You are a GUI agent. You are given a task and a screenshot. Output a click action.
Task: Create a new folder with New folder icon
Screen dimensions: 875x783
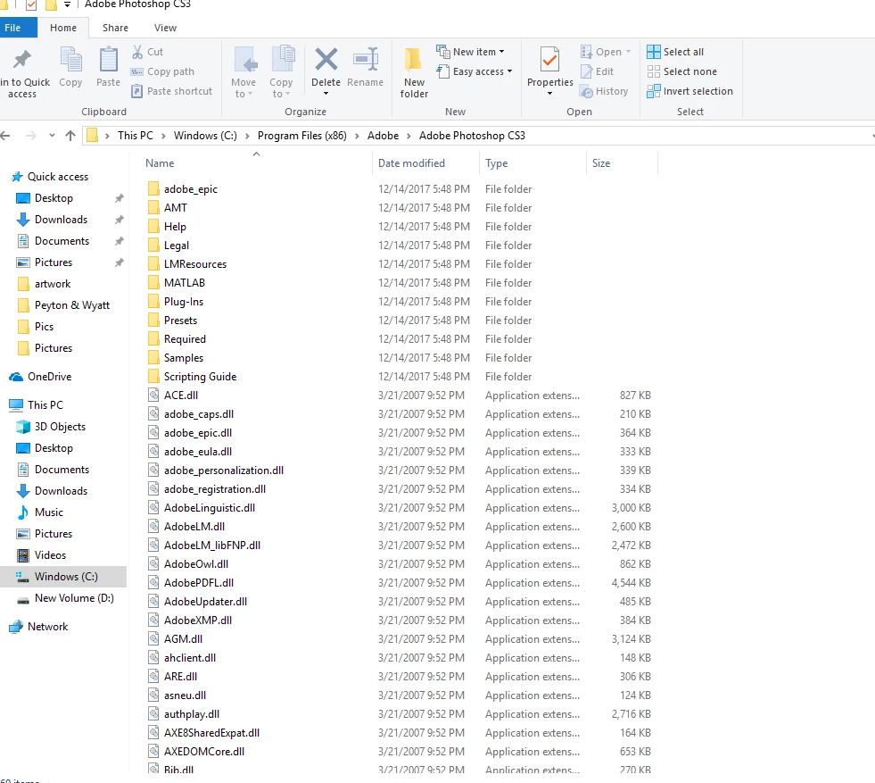click(414, 60)
